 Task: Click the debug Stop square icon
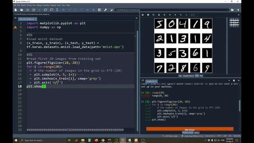coord(94,10)
